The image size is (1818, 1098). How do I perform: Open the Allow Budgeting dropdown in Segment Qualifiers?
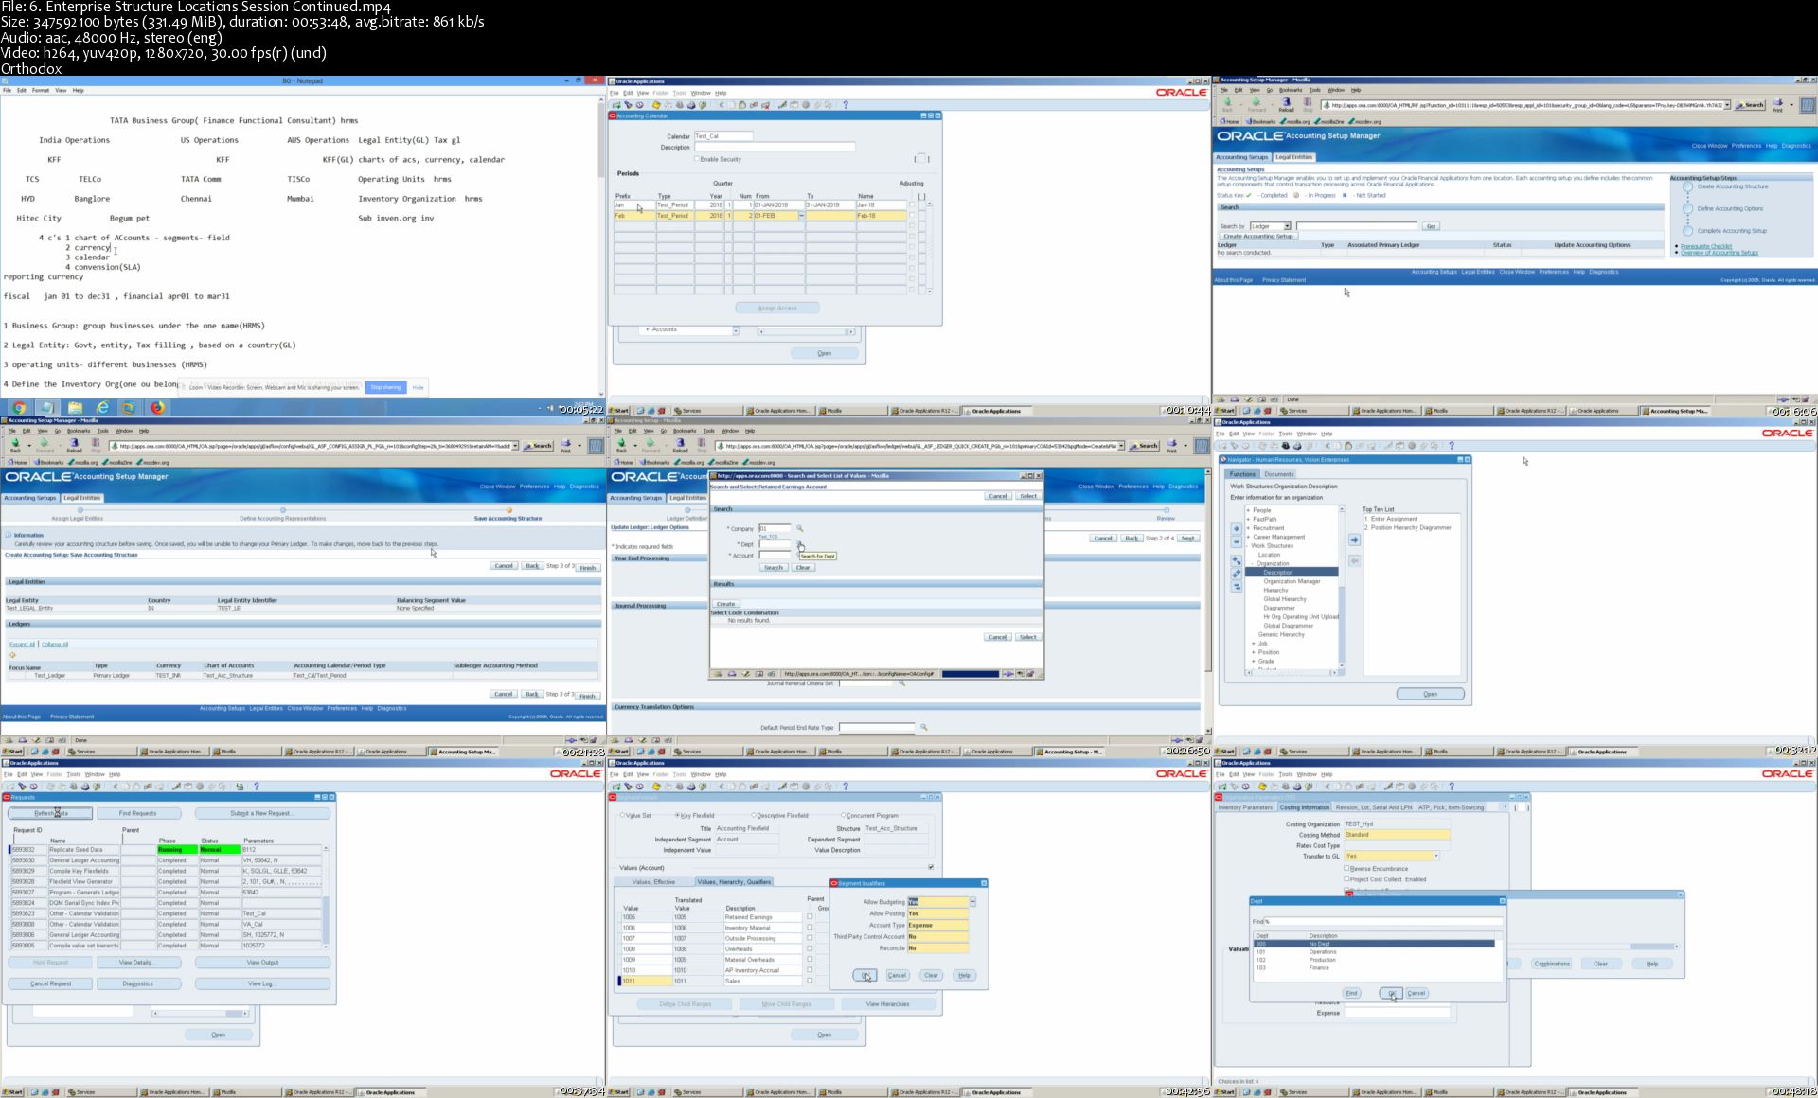[972, 902]
